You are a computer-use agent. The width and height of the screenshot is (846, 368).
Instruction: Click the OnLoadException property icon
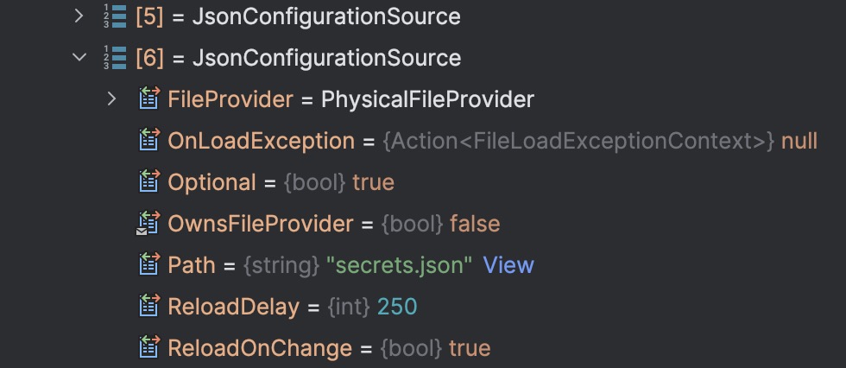pos(149,140)
